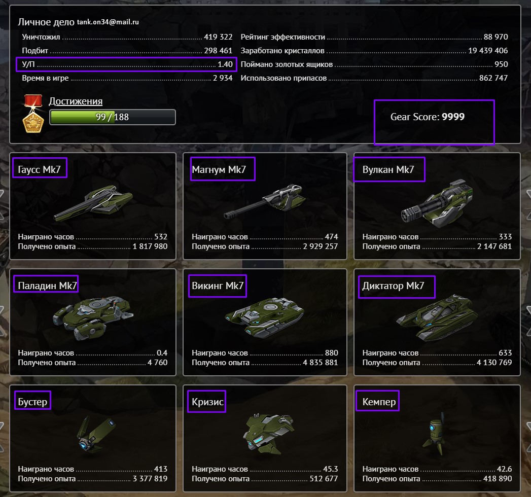Click the achievements medal icon

click(x=33, y=114)
